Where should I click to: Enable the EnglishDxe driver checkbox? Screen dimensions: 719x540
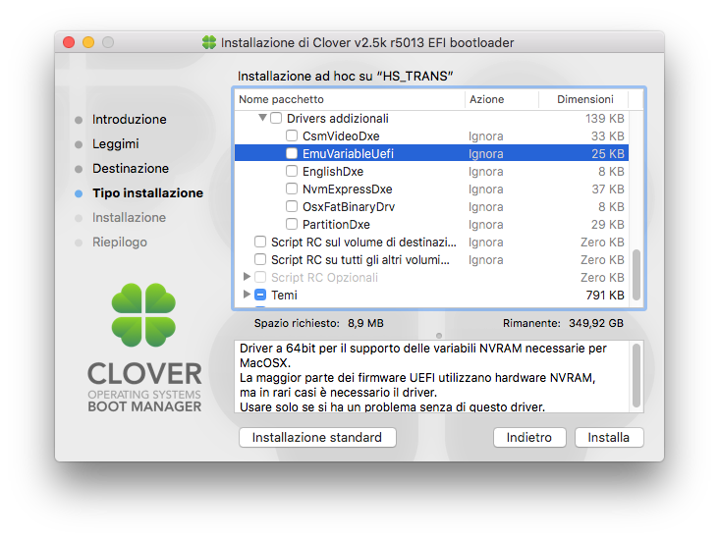click(292, 171)
